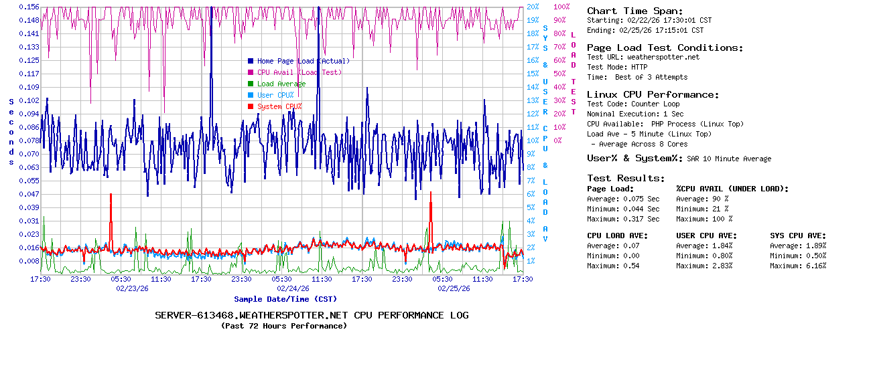Click the magenta CPU Avail legend swatch
Image resolution: width=871 pixels, height=368 pixels.
(251, 72)
